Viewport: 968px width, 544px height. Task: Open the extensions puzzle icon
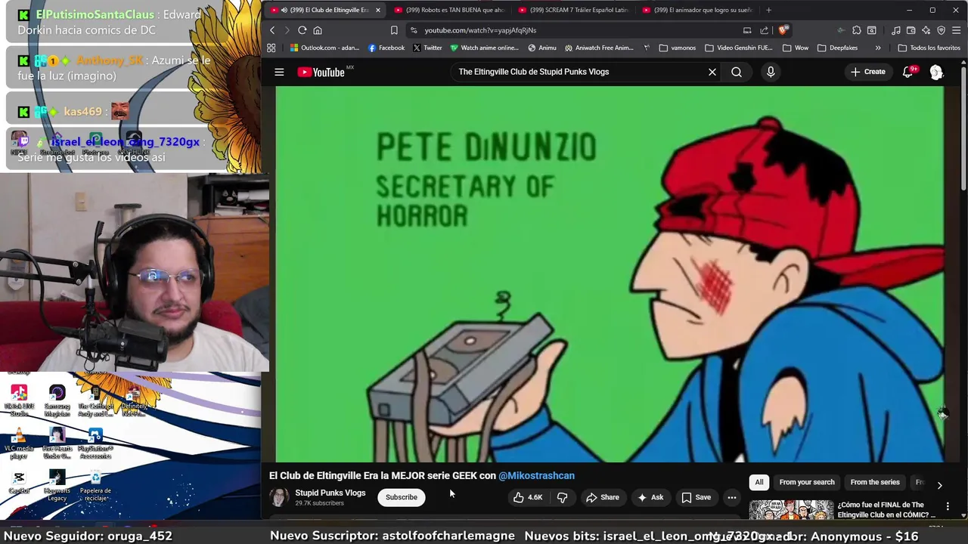[856, 30]
